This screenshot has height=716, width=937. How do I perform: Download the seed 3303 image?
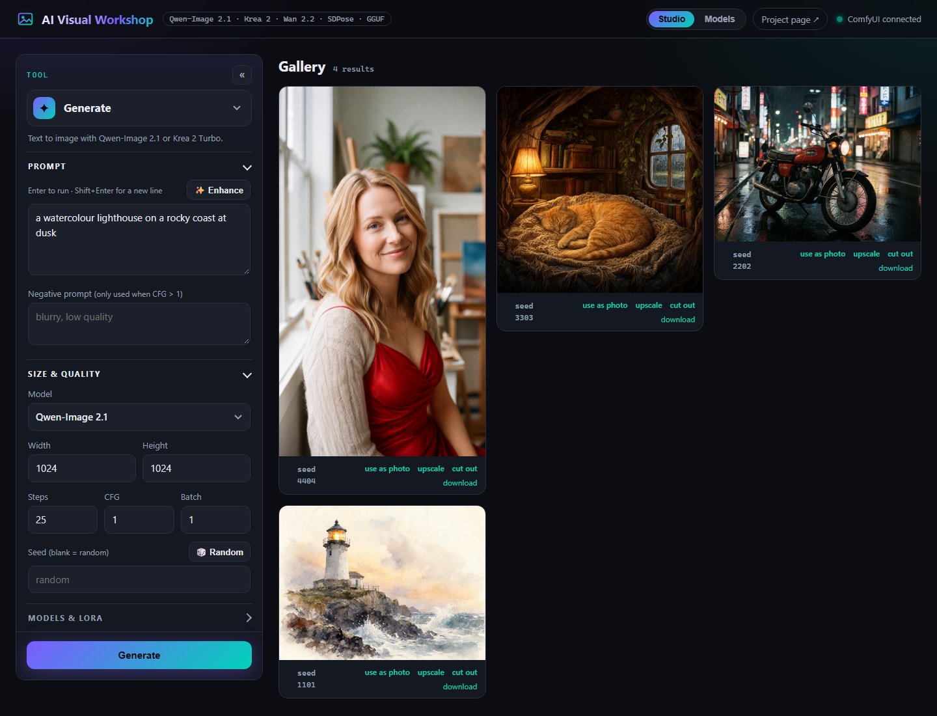tap(678, 320)
